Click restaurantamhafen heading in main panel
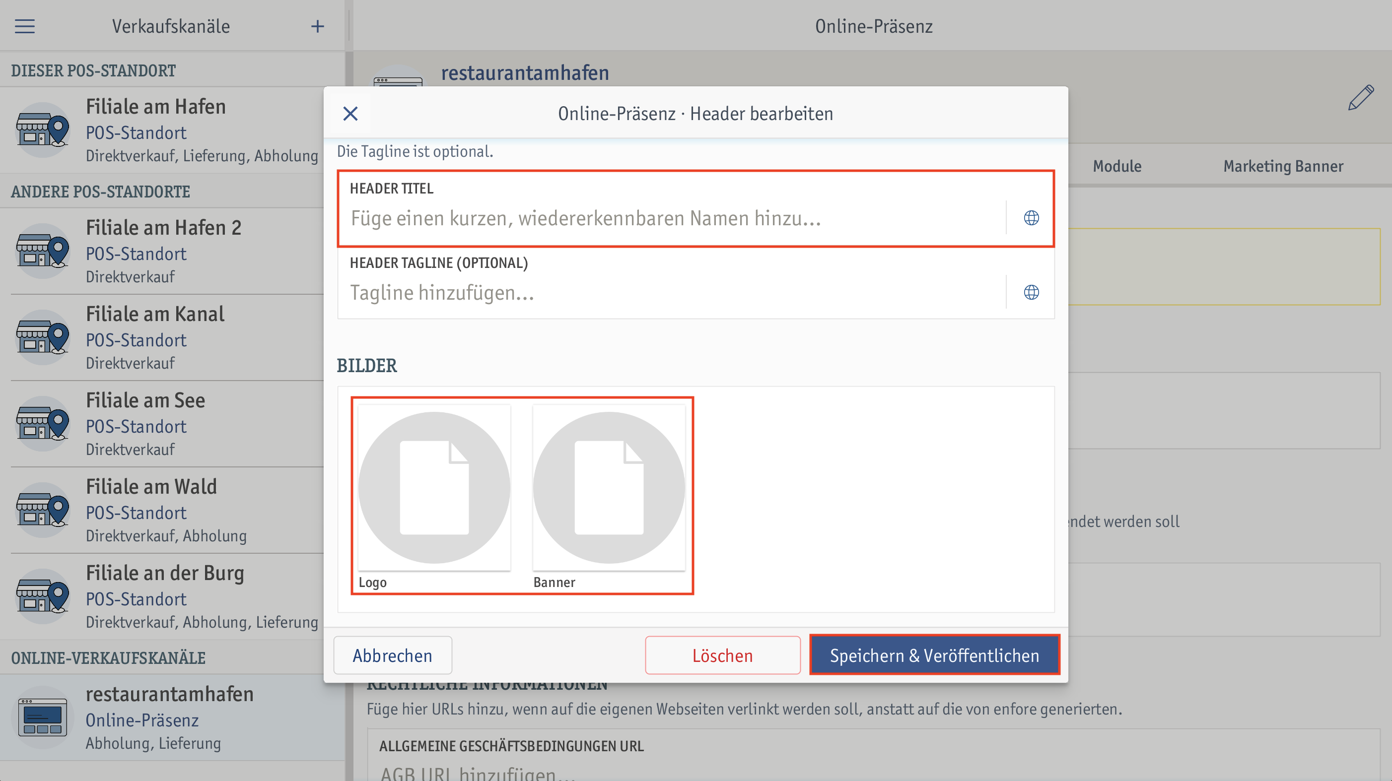Viewport: 1392px width, 781px height. 525,72
